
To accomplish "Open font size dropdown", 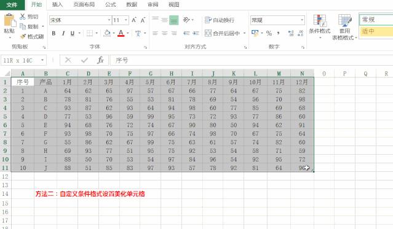I will [126, 20].
